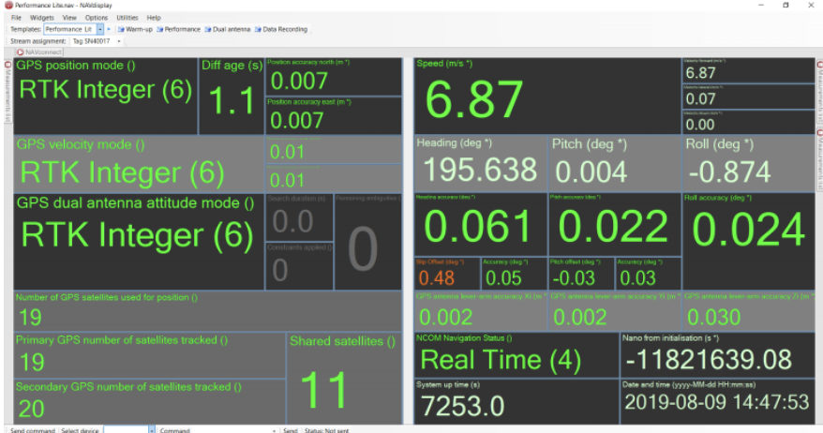Load the Dual antenna template
The image size is (823, 433).
208,29
